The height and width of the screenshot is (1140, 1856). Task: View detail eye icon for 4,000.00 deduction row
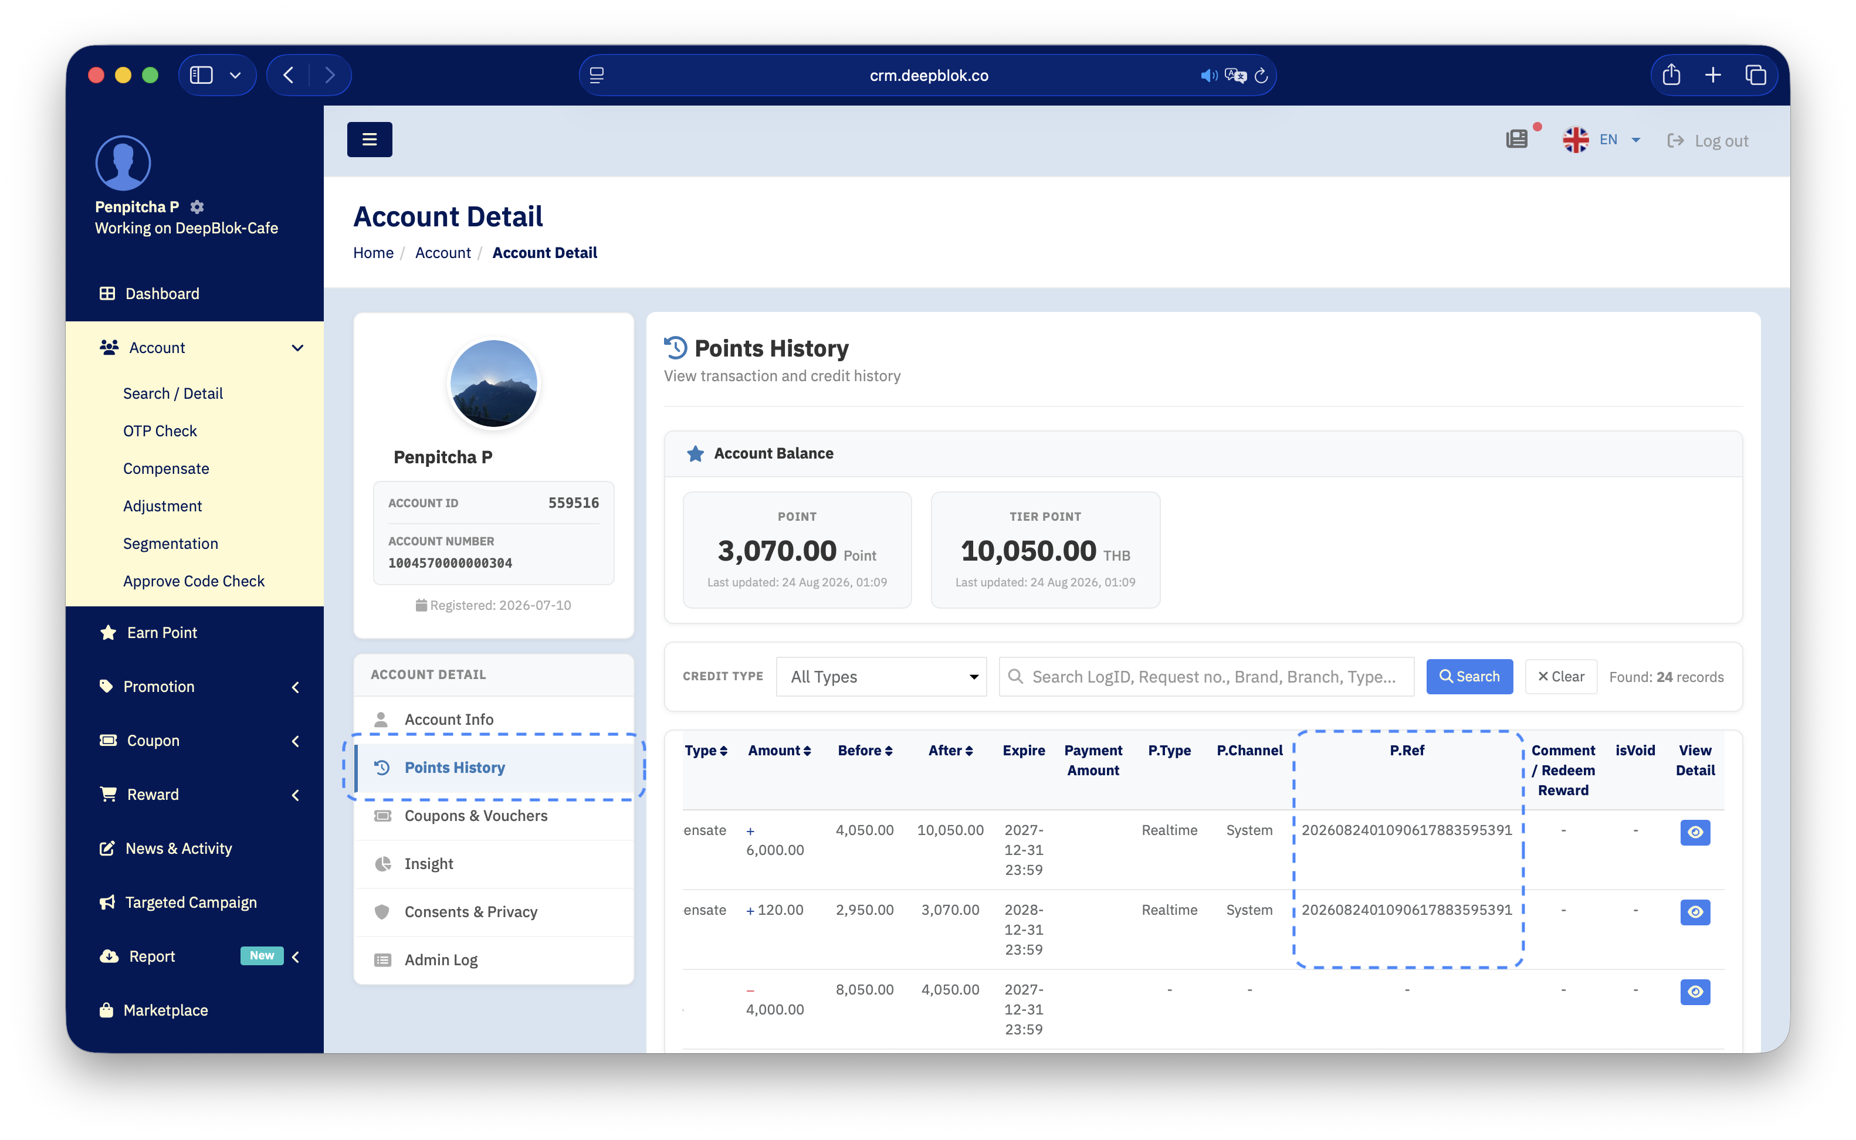(1695, 992)
